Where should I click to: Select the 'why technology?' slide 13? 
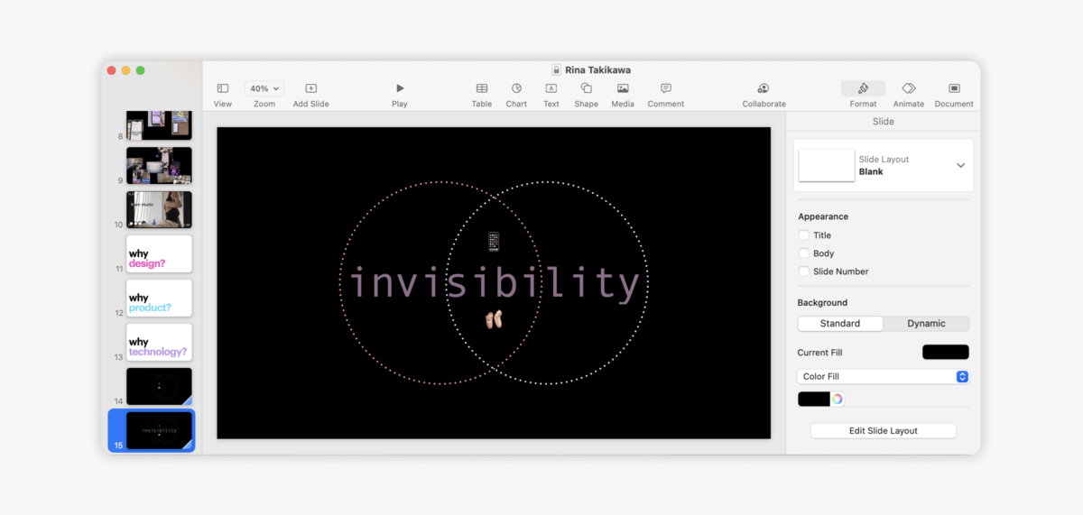click(x=159, y=342)
